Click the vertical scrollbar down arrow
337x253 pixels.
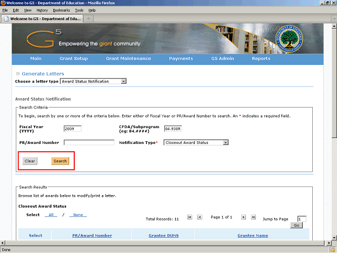pyautogui.click(x=334, y=238)
